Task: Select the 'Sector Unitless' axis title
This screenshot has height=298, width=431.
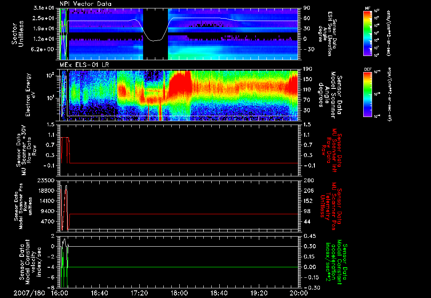Action: [17, 34]
